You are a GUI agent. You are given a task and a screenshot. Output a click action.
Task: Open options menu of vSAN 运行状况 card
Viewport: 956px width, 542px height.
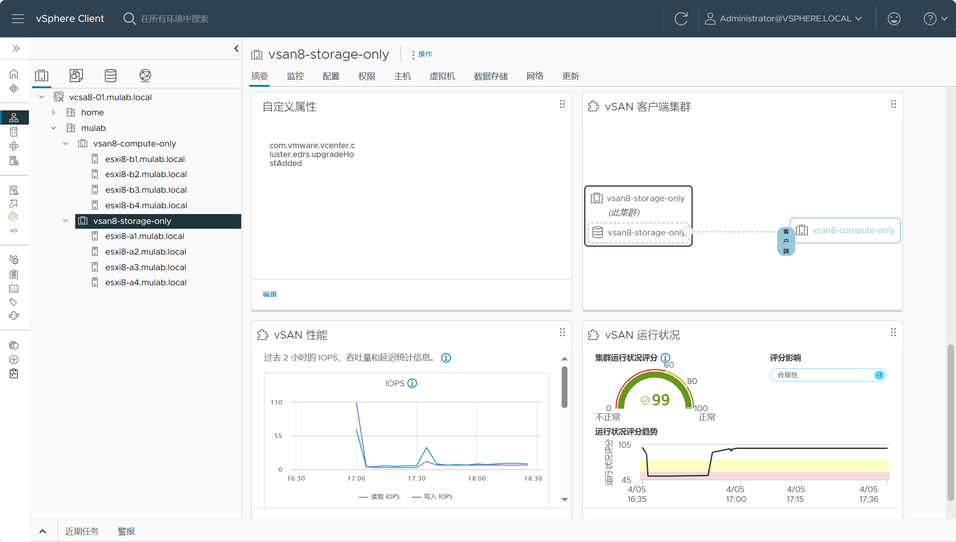click(x=893, y=332)
